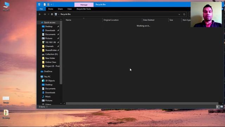Expand the breadcrumb chevron before Recycle Bin
This screenshot has height=127, width=225.
(x=59, y=14)
